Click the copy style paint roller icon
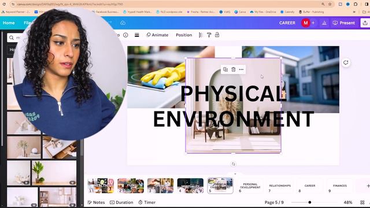This screenshot has height=208, width=370. pos(209,35)
